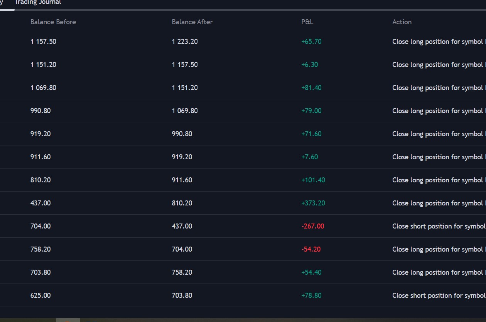
Task: Switch to the Trading Journal tab
Action: click(x=38, y=2)
